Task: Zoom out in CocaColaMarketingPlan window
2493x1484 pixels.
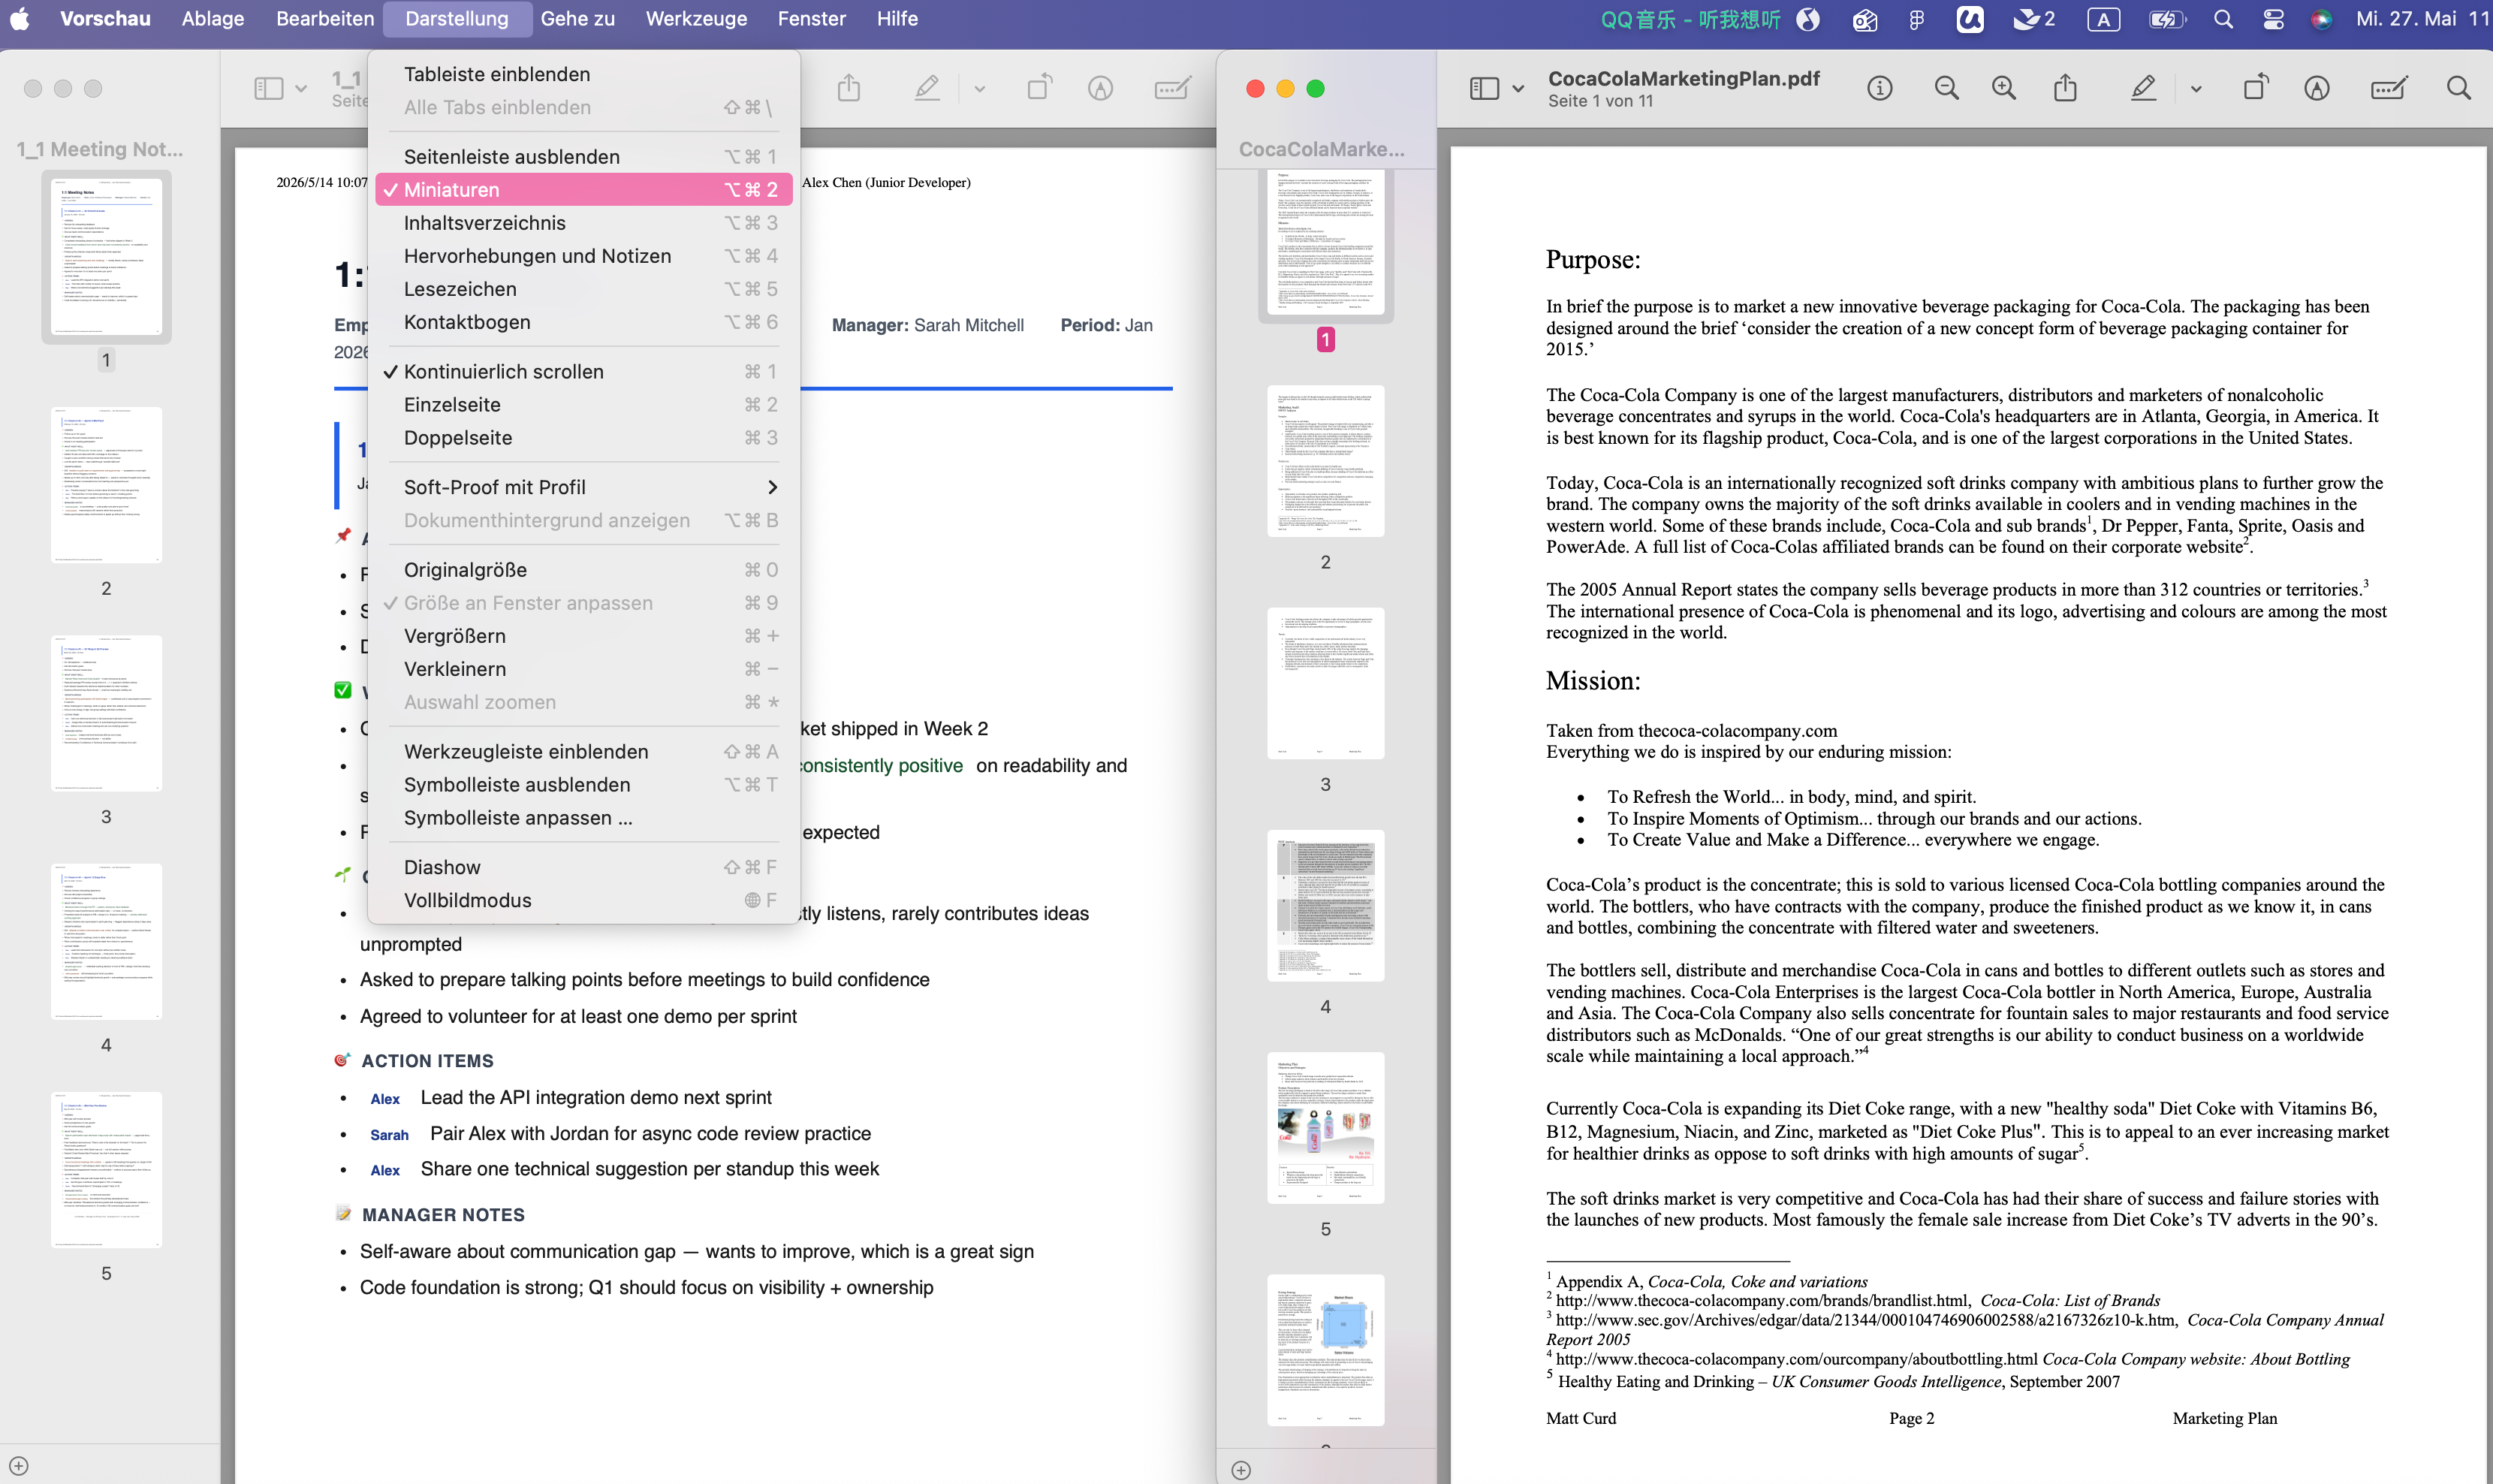Action: [x=1946, y=89]
